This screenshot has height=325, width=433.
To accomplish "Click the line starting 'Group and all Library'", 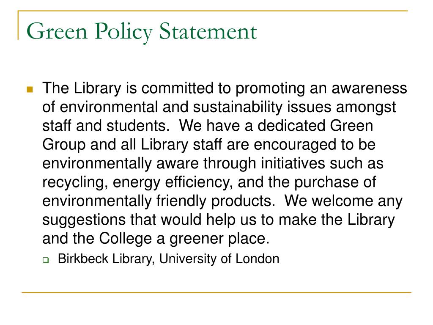I will coord(209,145).
